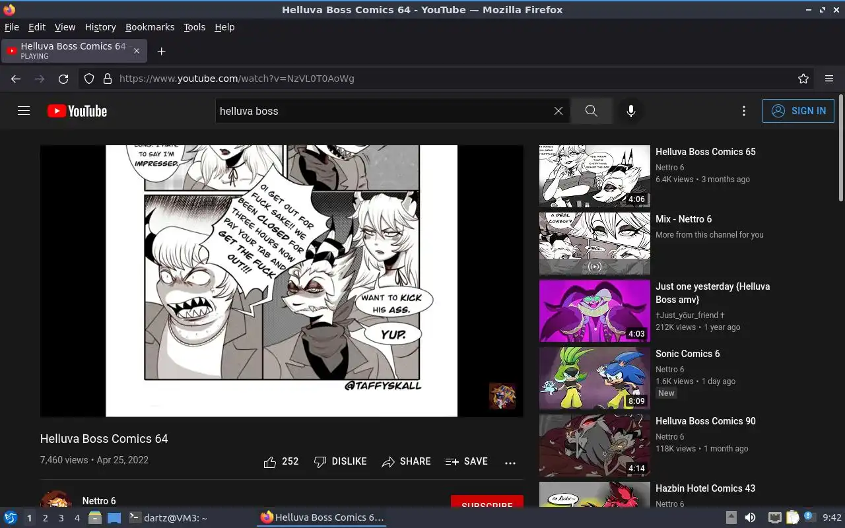Switch to workspace 3 in taskbar

[61, 518]
